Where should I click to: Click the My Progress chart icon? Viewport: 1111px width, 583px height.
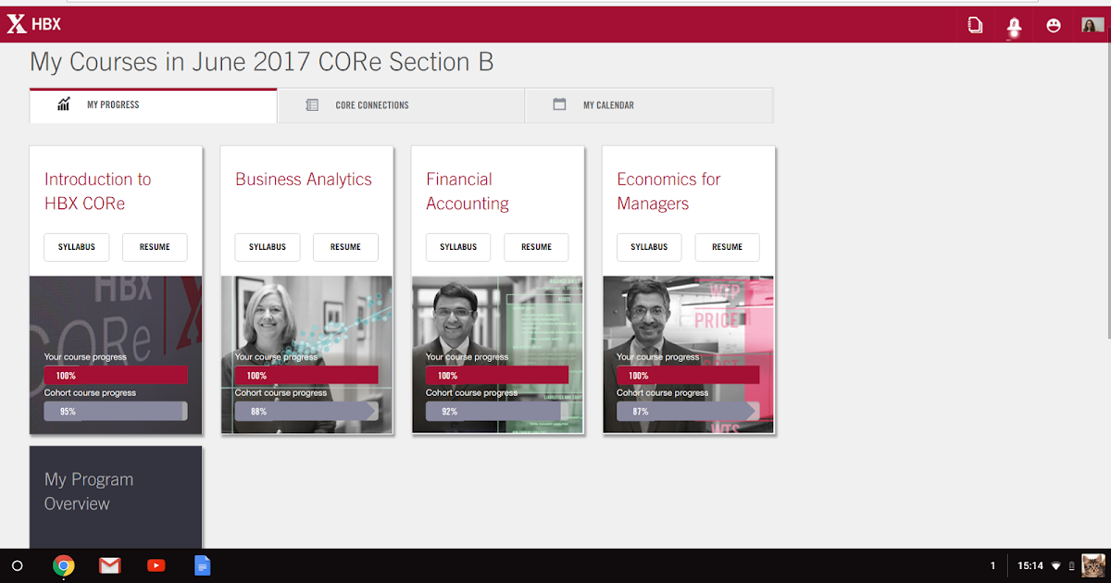click(64, 105)
